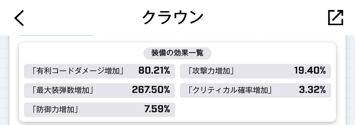Click the grid background left of card
The height and width of the screenshot is (125, 355).
(5, 80)
